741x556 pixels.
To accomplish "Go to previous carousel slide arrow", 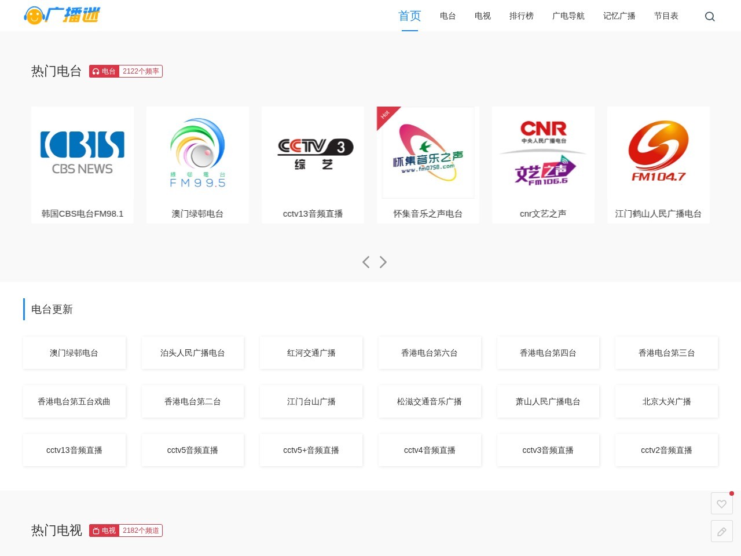I will (x=366, y=262).
